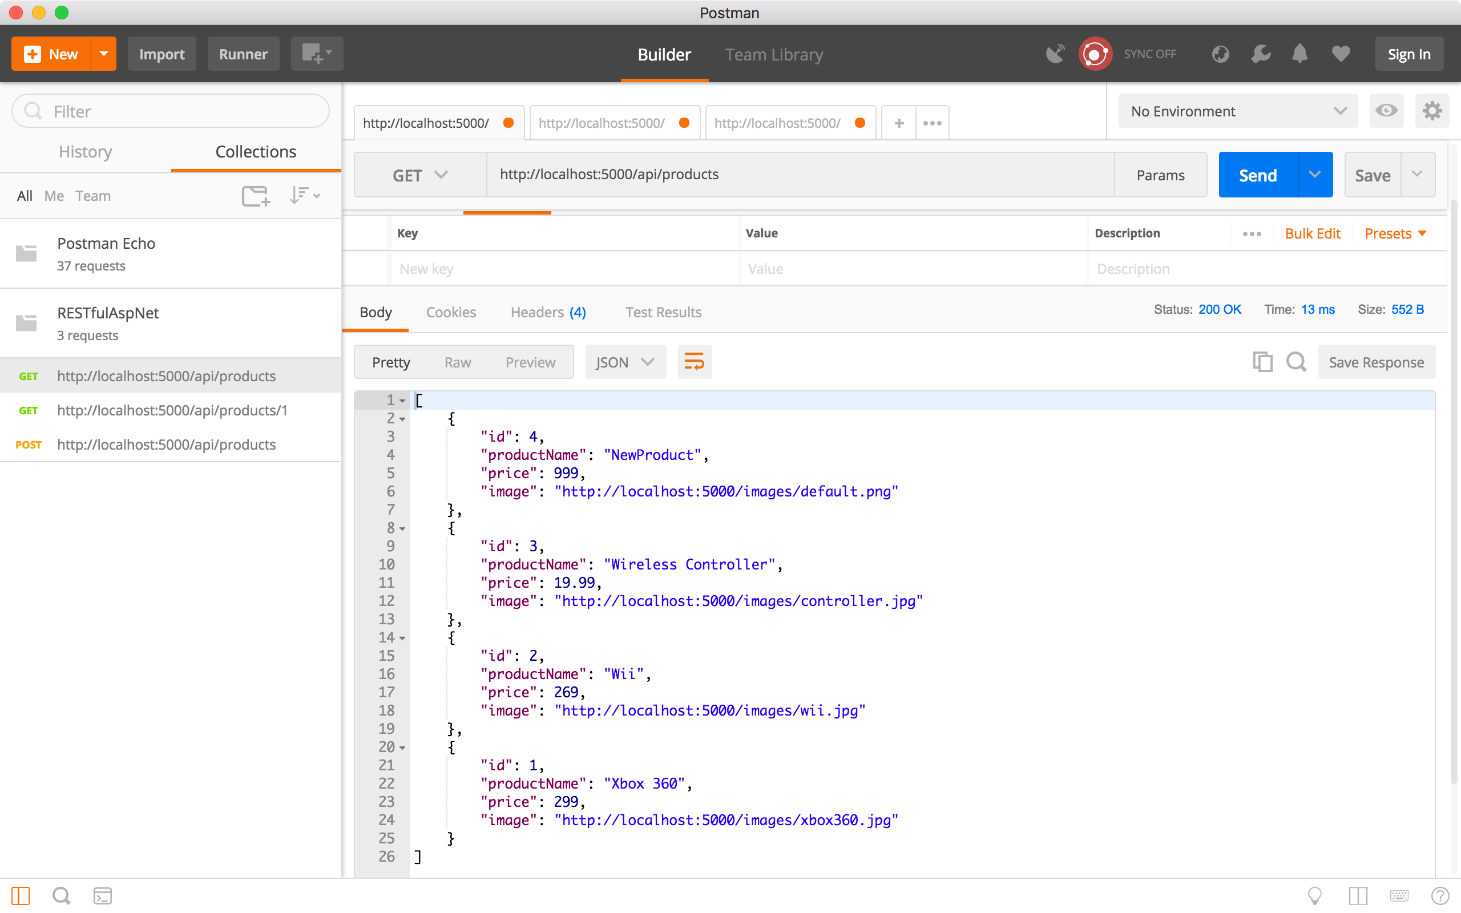The width and height of the screenshot is (1461, 913).
Task: Open the Presets dropdown
Action: 1395,234
